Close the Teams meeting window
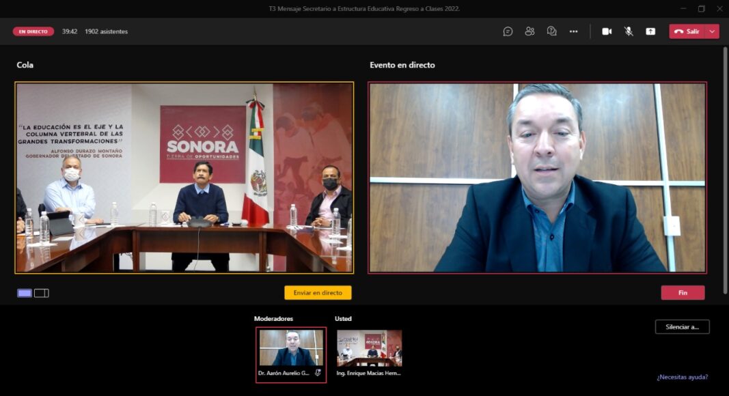The image size is (729, 396). click(719, 8)
